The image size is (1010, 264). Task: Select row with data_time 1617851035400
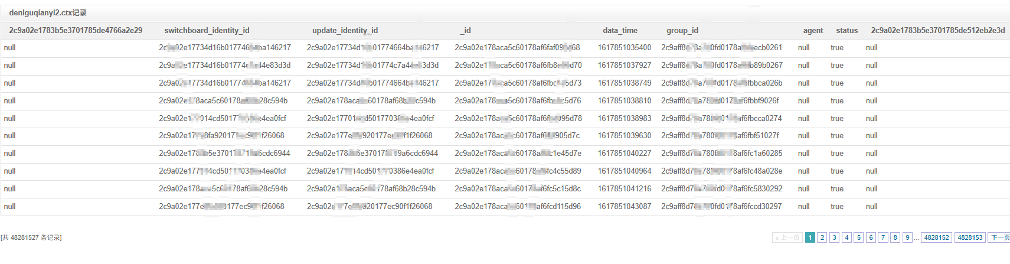point(624,48)
